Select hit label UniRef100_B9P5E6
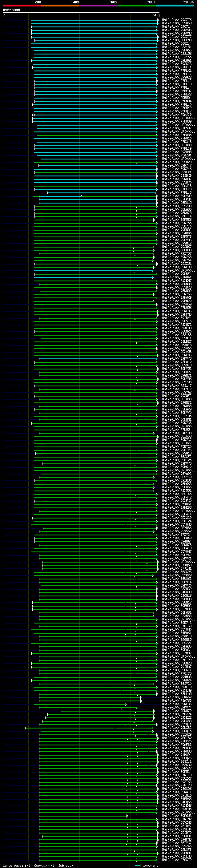 click(177, 219)
